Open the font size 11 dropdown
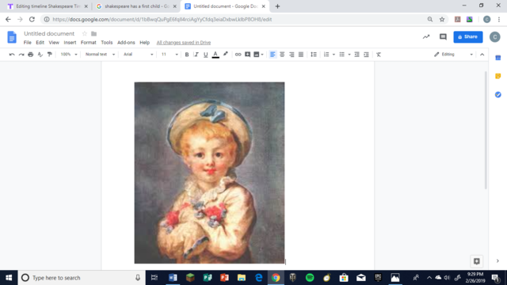Screen dimensions: 507x285 (170, 55)
